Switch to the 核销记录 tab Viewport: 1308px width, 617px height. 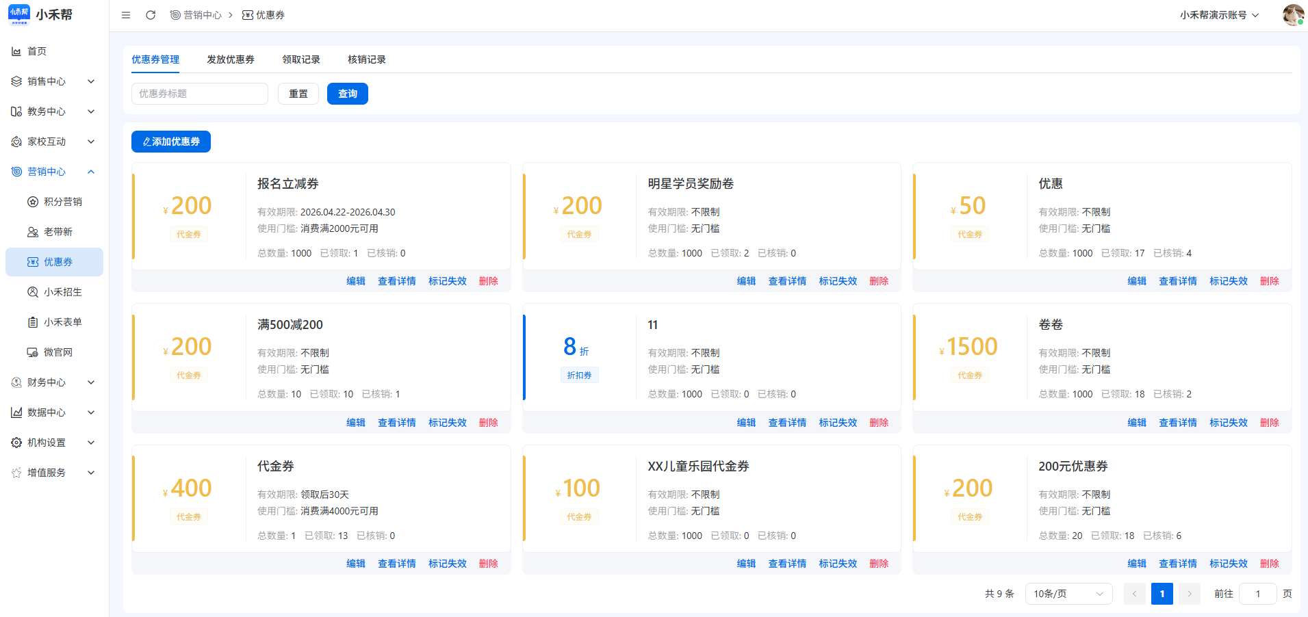point(366,60)
